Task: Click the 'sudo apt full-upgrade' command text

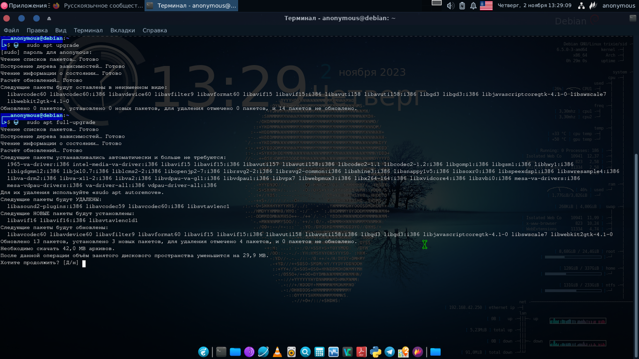Action: coord(61,122)
